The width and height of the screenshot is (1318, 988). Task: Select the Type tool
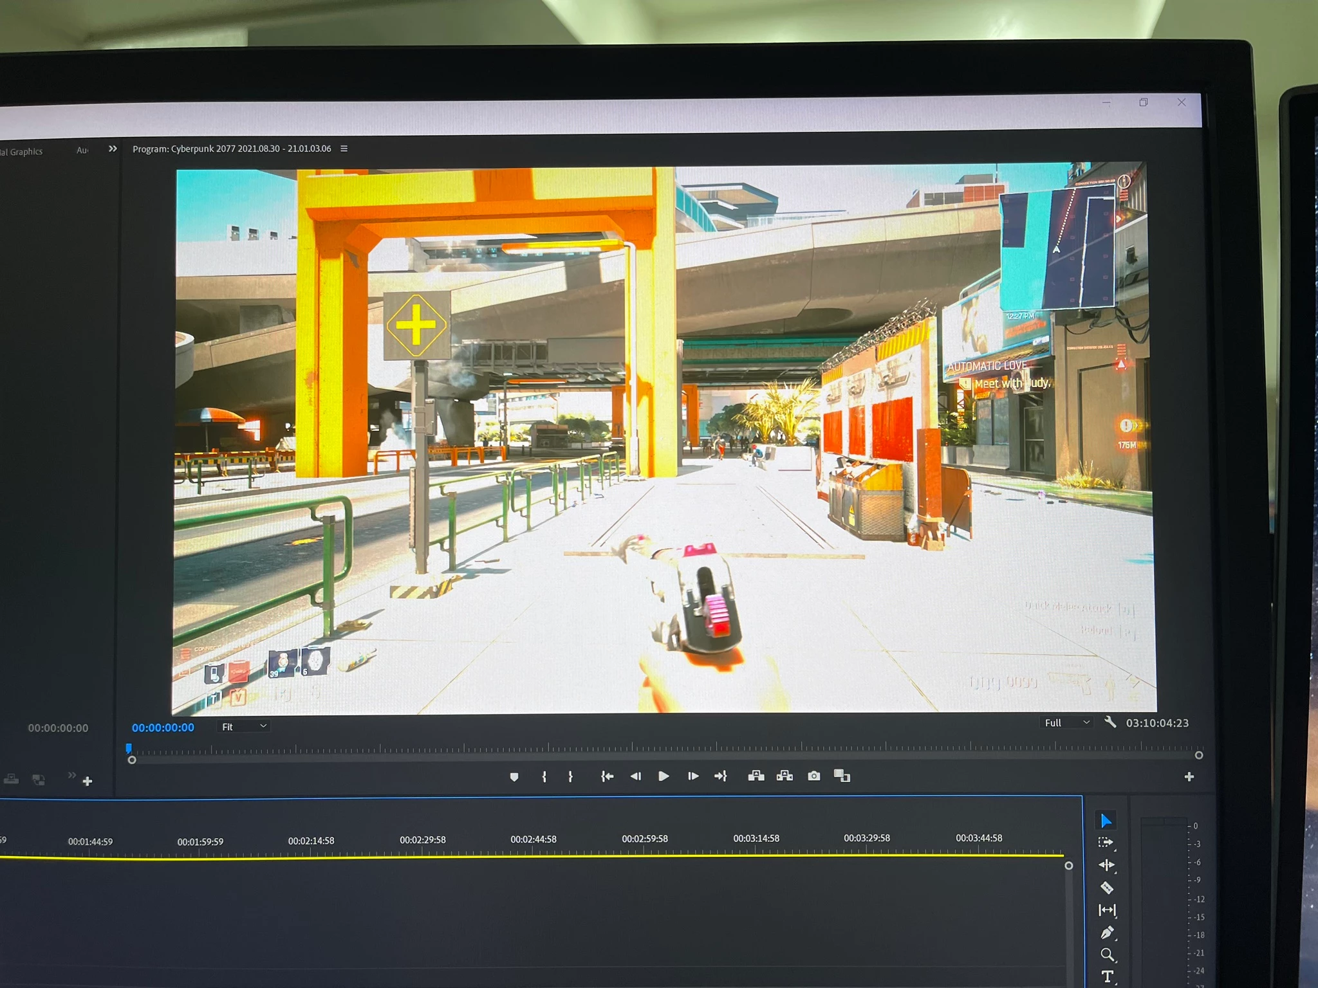click(x=1108, y=976)
